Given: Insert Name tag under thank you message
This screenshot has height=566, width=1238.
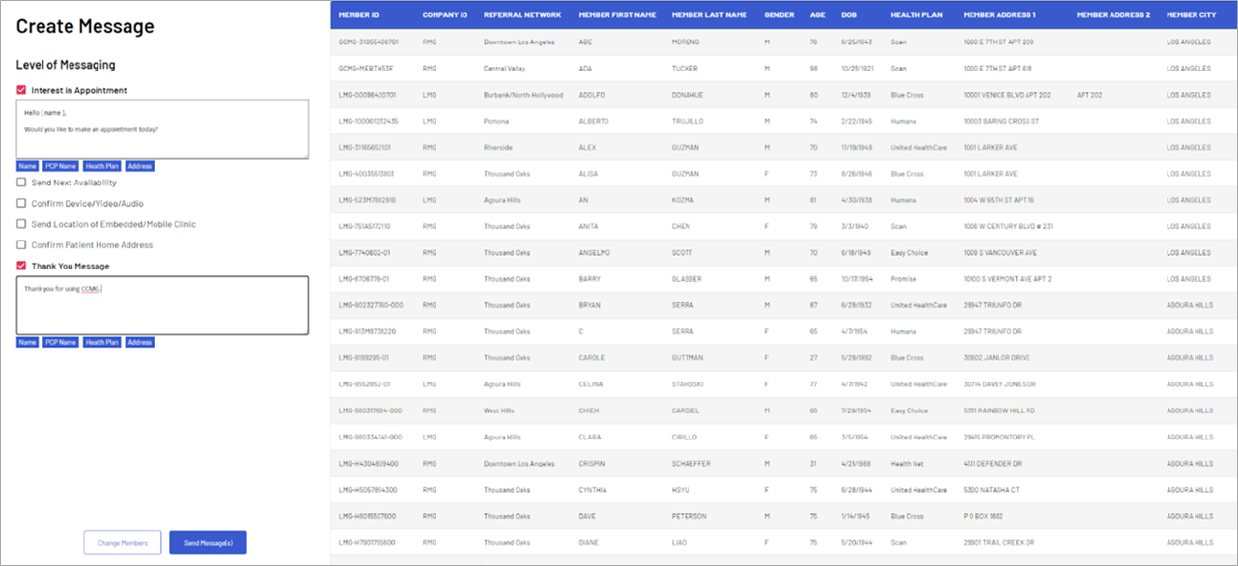Looking at the screenshot, I should (27, 342).
